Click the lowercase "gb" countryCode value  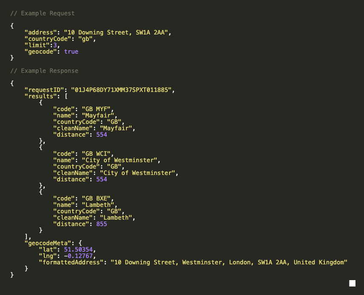[x=87, y=39]
